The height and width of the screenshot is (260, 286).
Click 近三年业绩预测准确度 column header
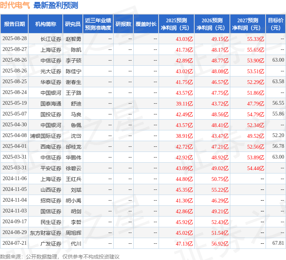pyautogui.click(x=98, y=24)
